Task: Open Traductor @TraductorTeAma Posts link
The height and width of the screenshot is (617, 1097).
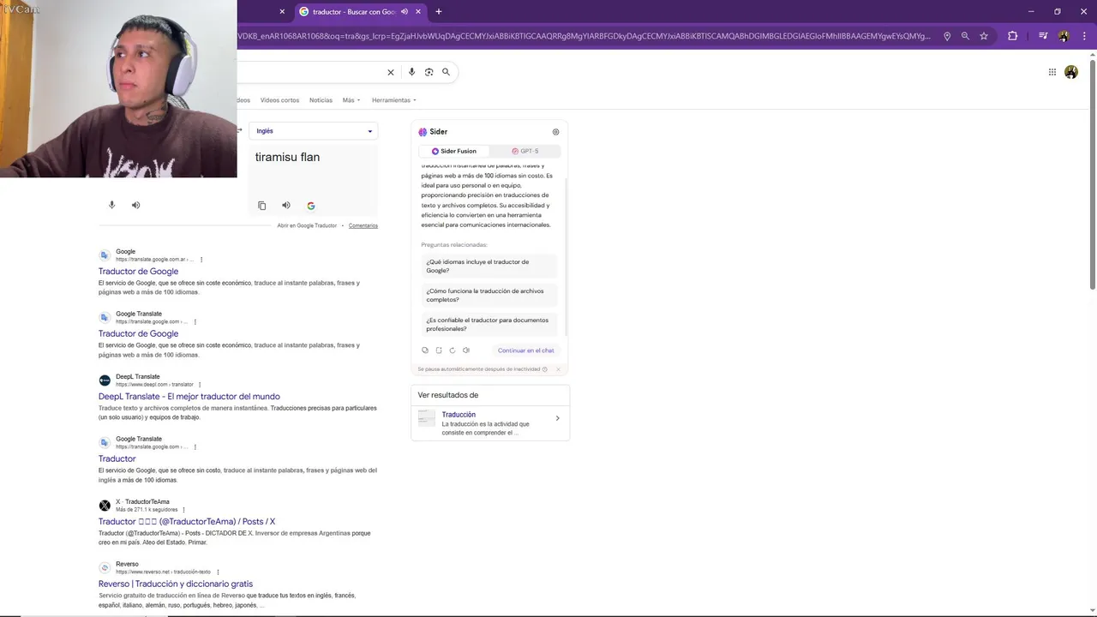Action: point(186,522)
